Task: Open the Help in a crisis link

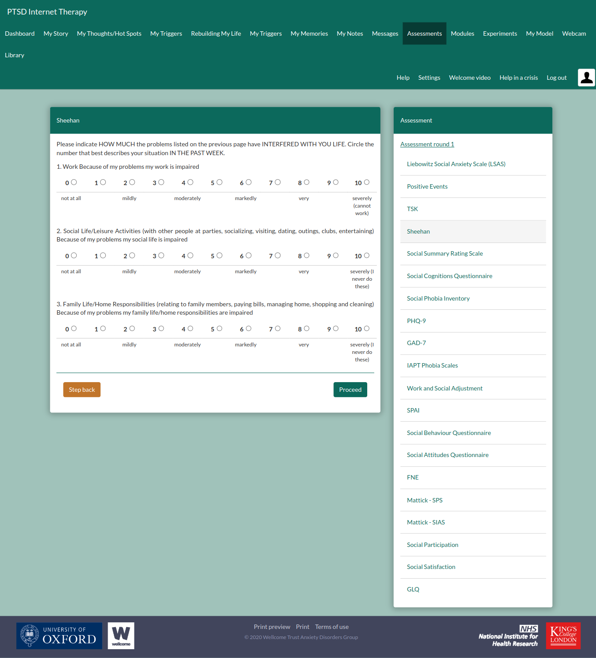Action: pyautogui.click(x=518, y=78)
